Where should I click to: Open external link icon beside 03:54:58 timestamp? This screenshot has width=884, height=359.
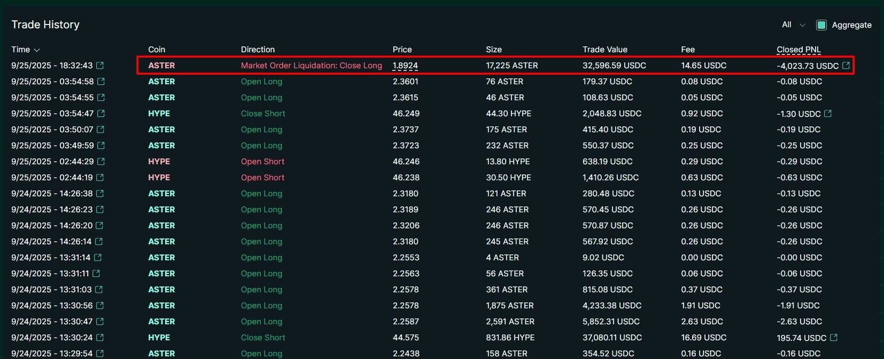click(101, 82)
